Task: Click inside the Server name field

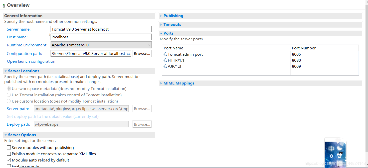Action: (100, 29)
